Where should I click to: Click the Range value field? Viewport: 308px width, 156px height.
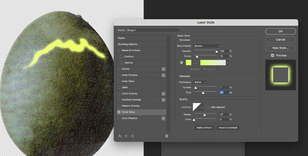point(224,114)
